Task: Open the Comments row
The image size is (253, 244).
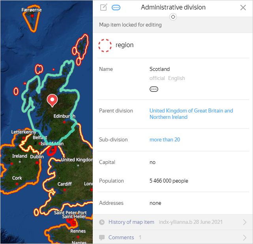Action: coord(121,237)
